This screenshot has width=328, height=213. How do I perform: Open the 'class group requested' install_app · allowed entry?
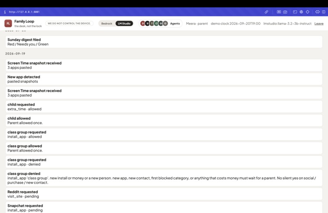click(164, 134)
